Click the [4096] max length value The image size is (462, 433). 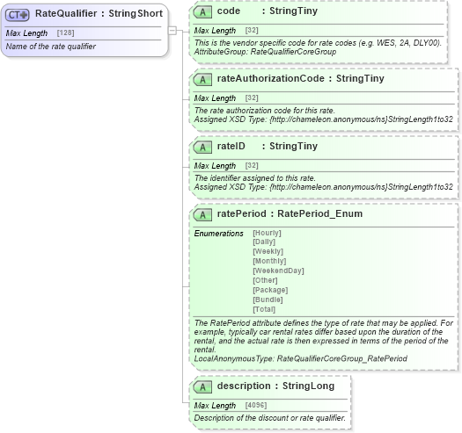[256, 406]
